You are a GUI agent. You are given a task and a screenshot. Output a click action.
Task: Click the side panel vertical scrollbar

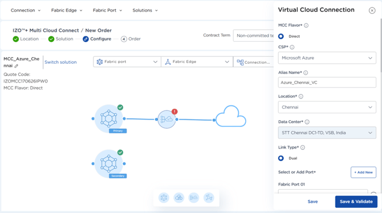tap(381, 45)
